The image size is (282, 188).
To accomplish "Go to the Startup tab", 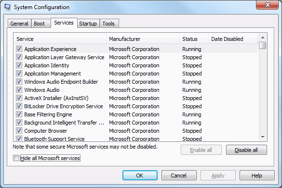I will pyautogui.click(x=88, y=24).
